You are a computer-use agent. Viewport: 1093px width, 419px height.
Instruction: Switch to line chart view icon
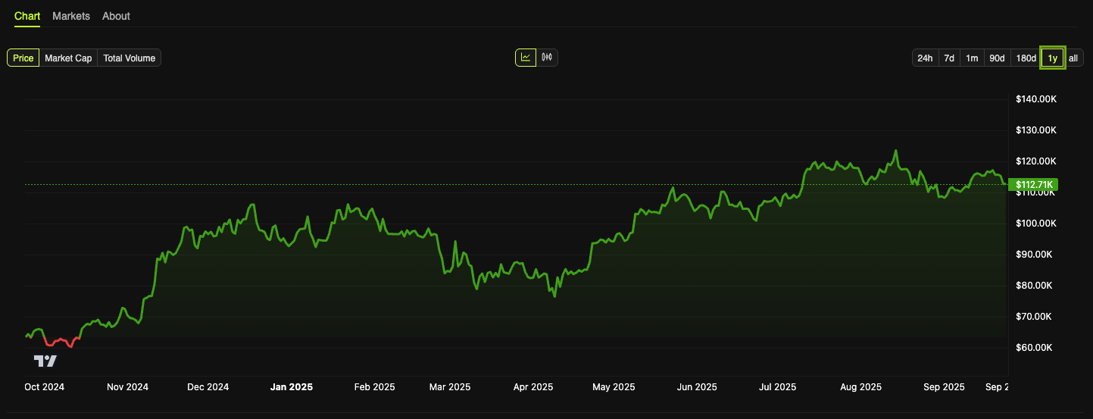pyautogui.click(x=526, y=58)
